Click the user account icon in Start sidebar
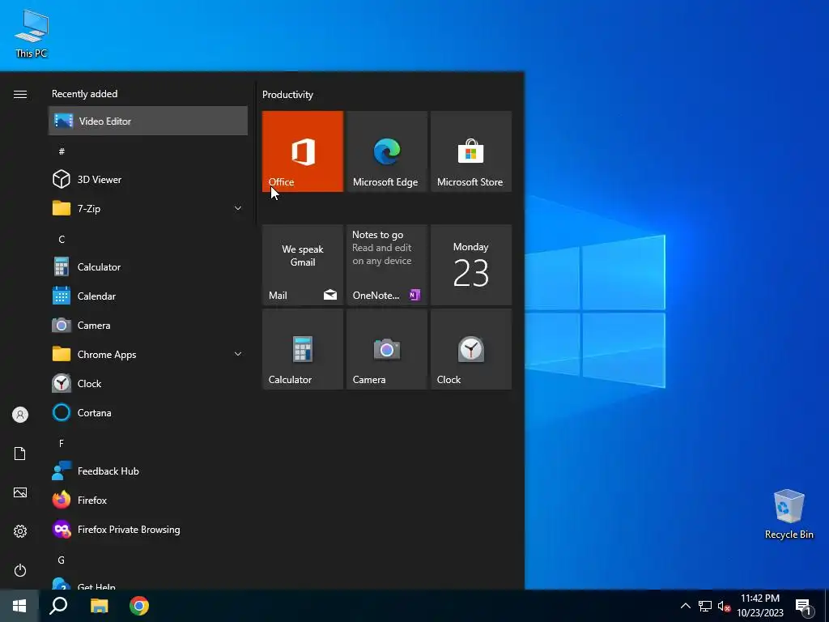This screenshot has width=829, height=622. tap(20, 415)
